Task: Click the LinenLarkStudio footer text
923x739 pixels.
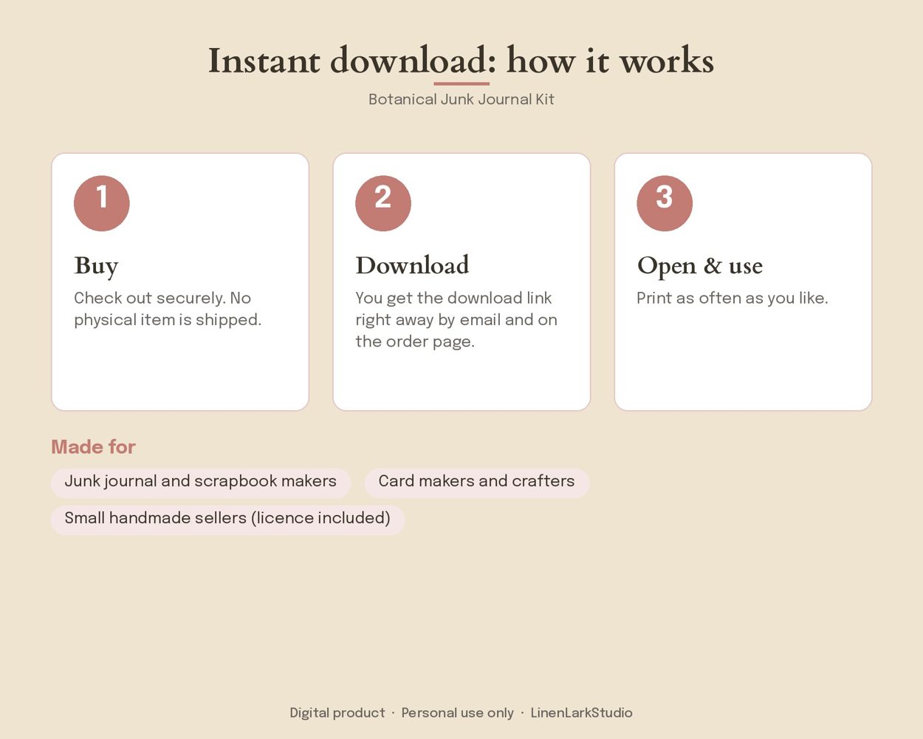Action: [581, 713]
